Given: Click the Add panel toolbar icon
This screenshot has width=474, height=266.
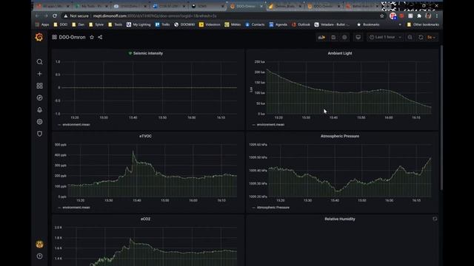Looking at the screenshot, I should coord(321,37).
